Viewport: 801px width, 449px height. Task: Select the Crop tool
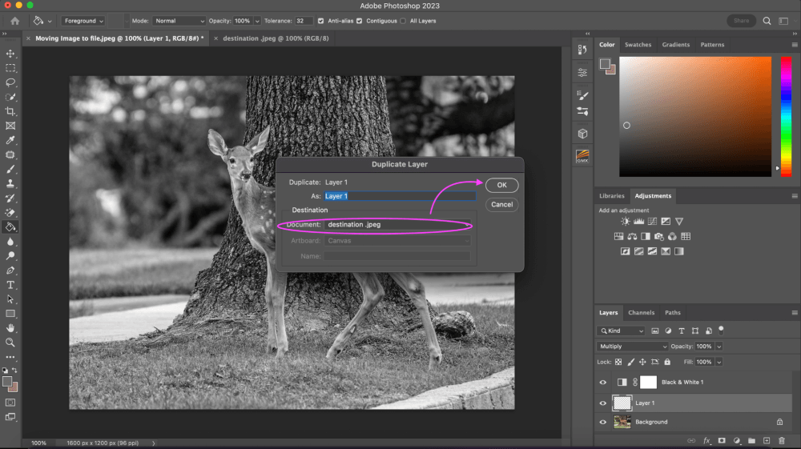point(10,111)
